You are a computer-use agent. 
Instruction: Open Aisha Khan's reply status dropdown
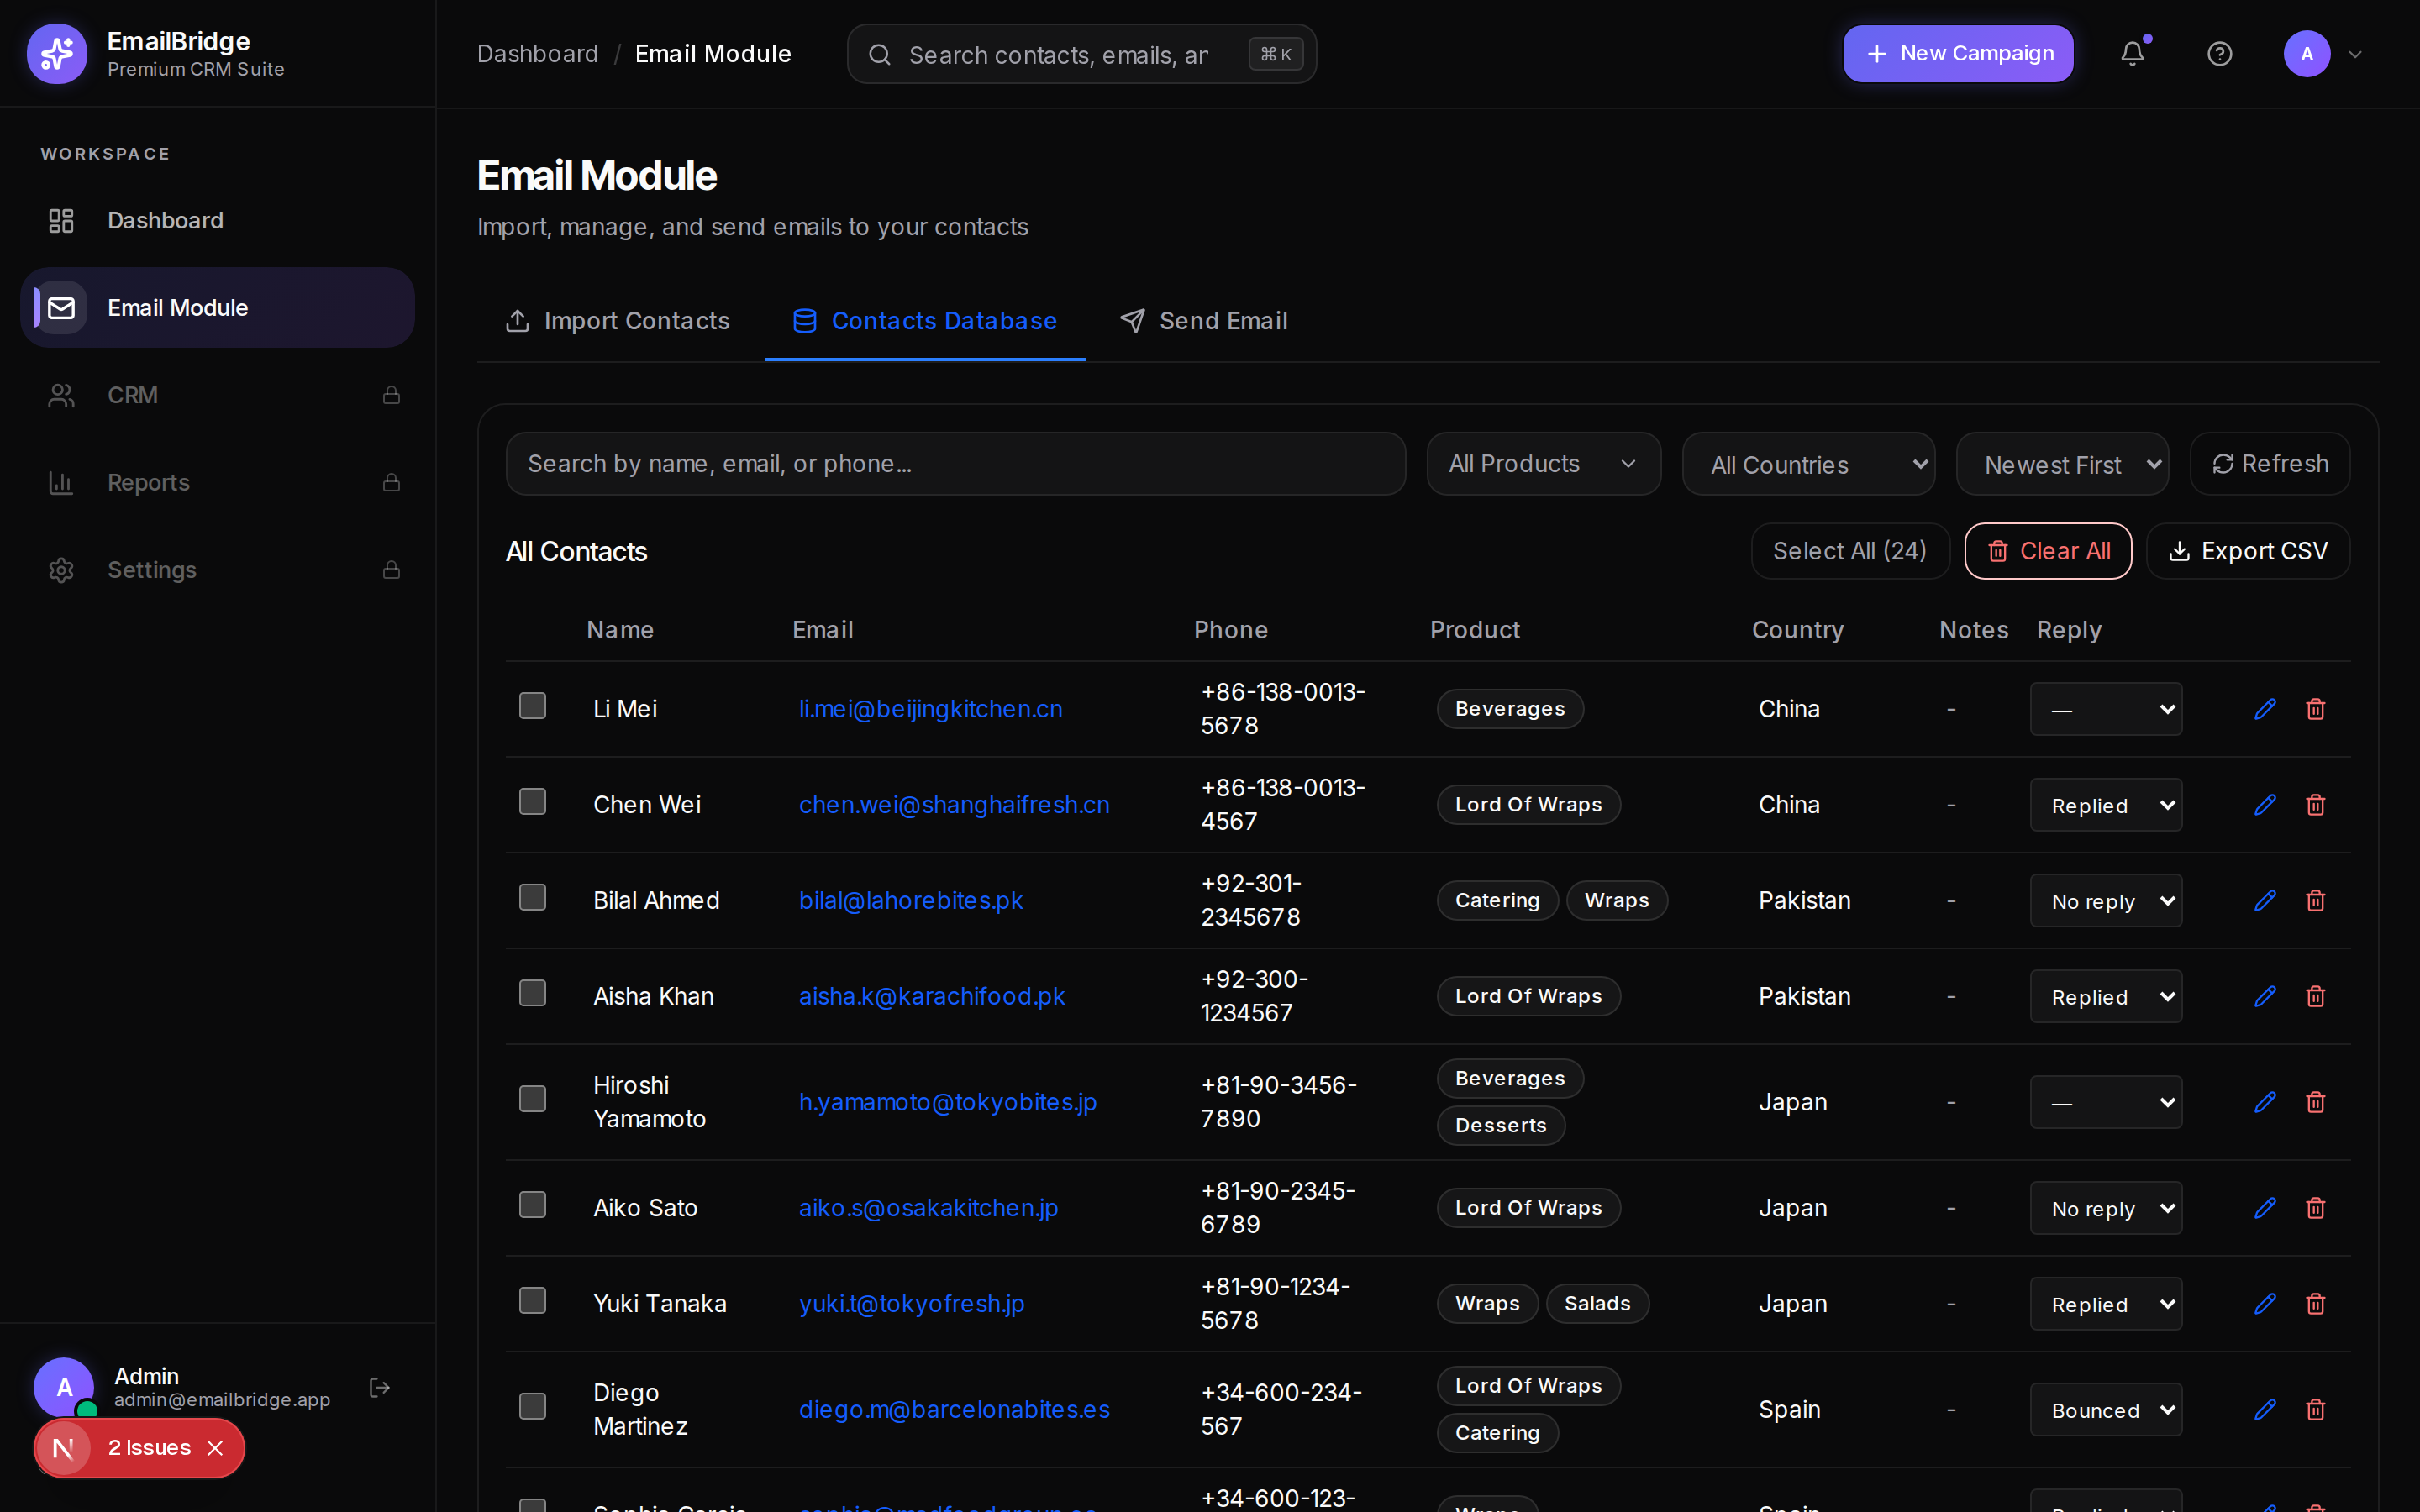pyautogui.click(x=2106, y=997)
